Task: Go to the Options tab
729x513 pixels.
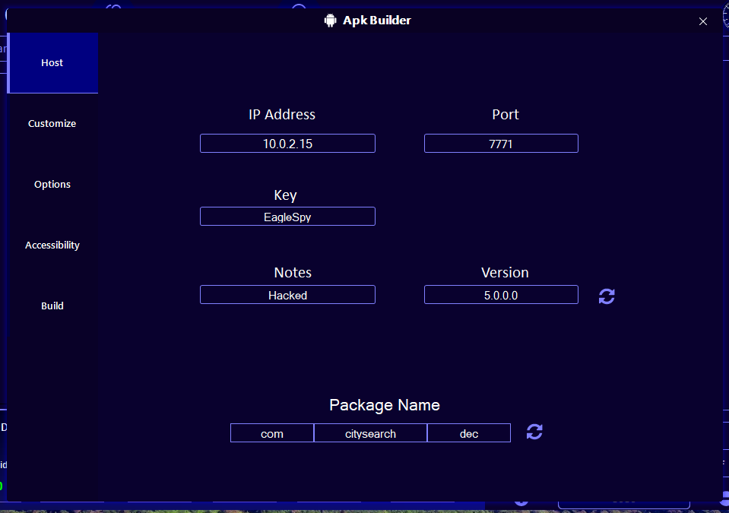Action: pos(52,185)
